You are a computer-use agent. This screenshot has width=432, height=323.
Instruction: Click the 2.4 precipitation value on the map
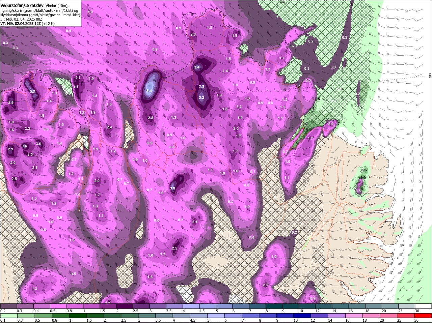click(x=109, y=127)
